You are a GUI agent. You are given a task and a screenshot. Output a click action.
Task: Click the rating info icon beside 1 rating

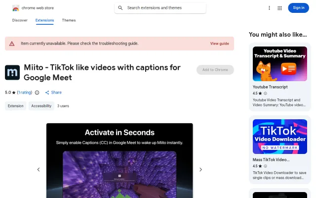(37, 93)
